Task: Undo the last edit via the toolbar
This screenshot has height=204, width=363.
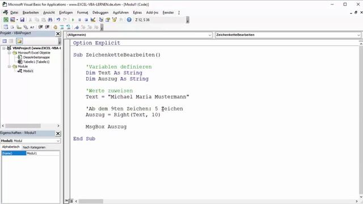Action: pos(58,20)
